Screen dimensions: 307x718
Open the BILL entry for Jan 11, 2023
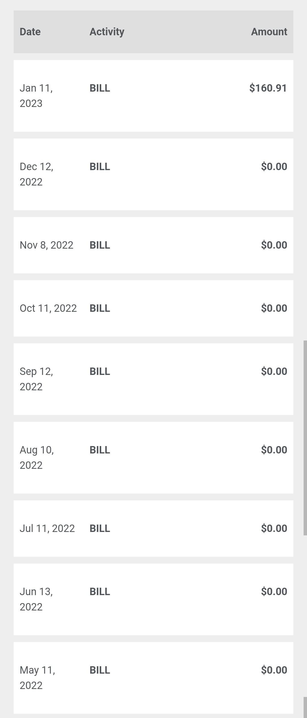click(100, 88)
